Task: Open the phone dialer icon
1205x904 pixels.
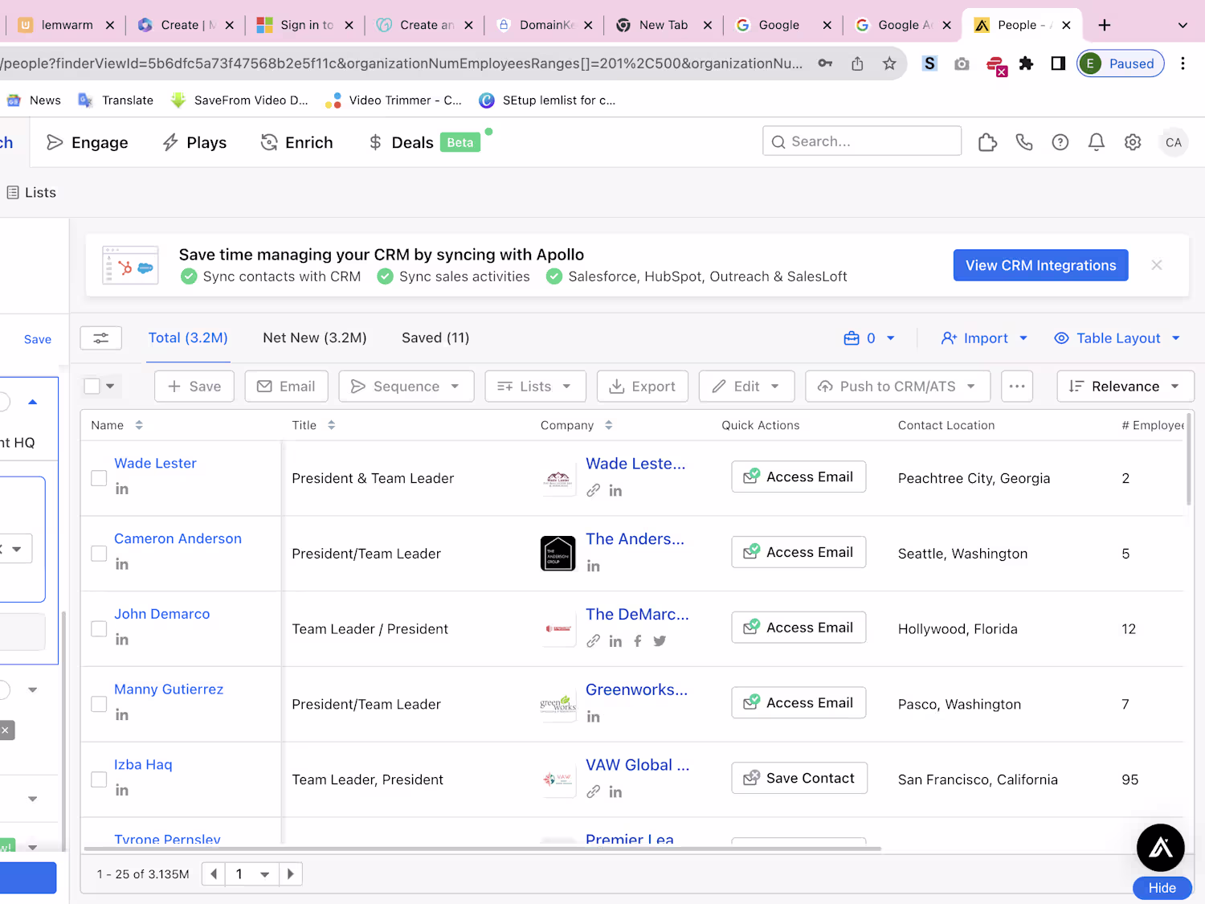Action: (x=1024, y=142)
